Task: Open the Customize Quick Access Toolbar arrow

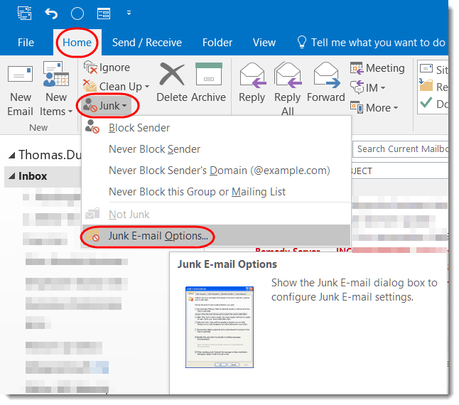Action: tap(129, 13)
